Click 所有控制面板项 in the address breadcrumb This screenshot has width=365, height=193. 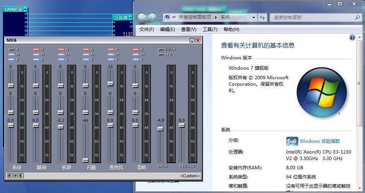click(195, 17)
